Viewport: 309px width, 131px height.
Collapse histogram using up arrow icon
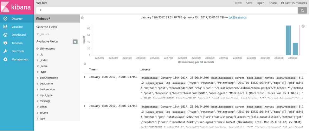click(85, 64)
